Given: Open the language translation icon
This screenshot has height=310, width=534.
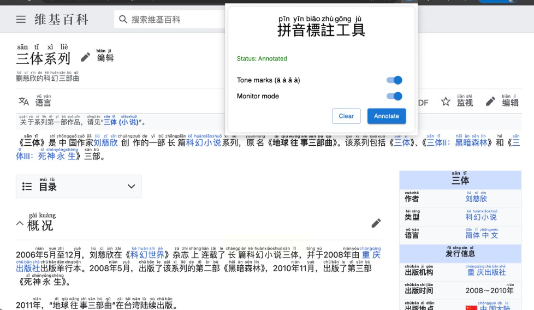Looking at the screenshot, I should (23, 102).
